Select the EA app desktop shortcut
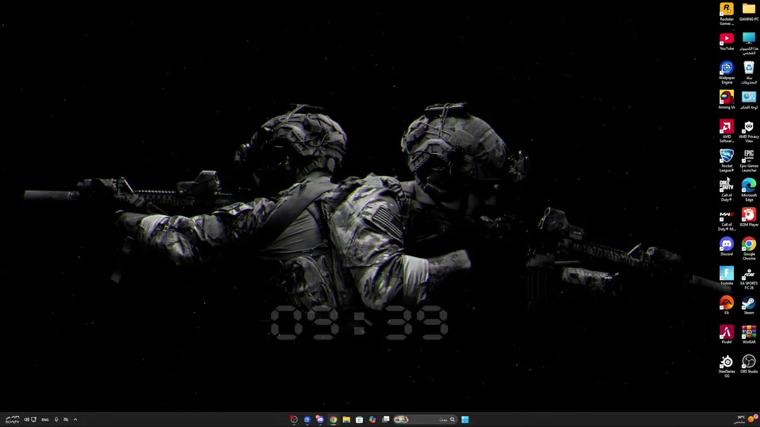 727,306
